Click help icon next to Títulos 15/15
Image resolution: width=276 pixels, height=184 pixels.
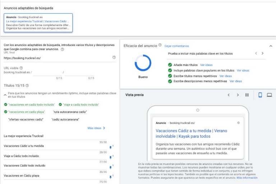[x=27, y=86]
